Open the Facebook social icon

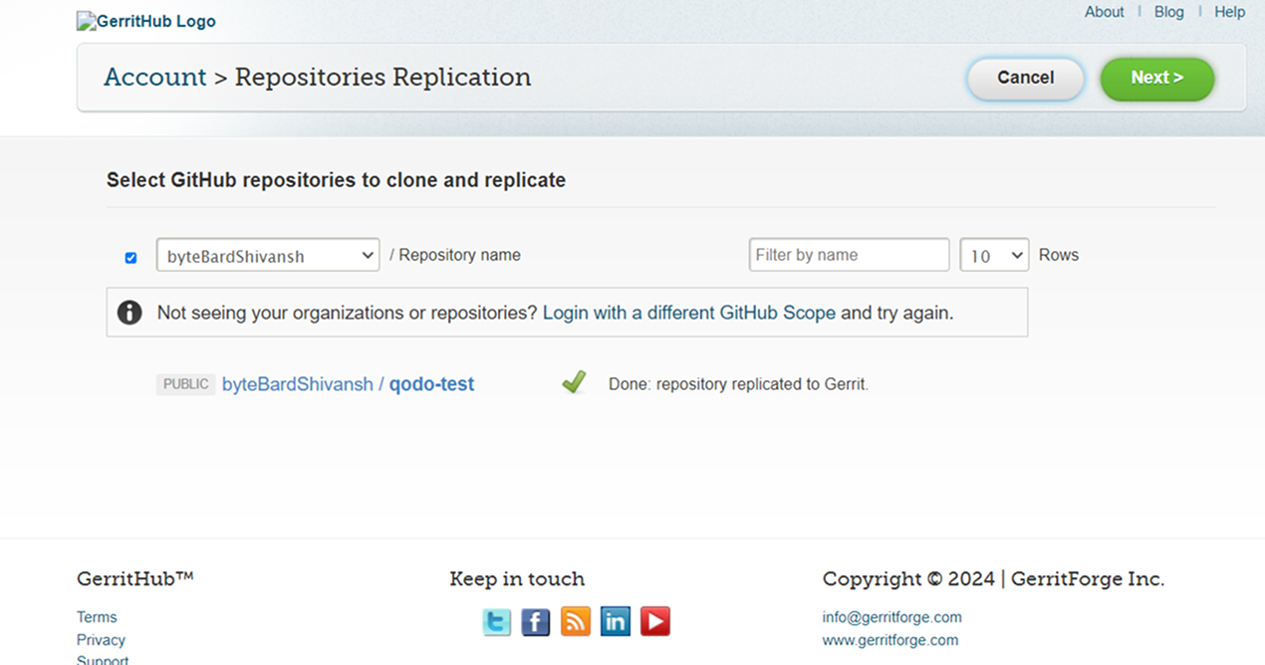click(x=536, y=622)
